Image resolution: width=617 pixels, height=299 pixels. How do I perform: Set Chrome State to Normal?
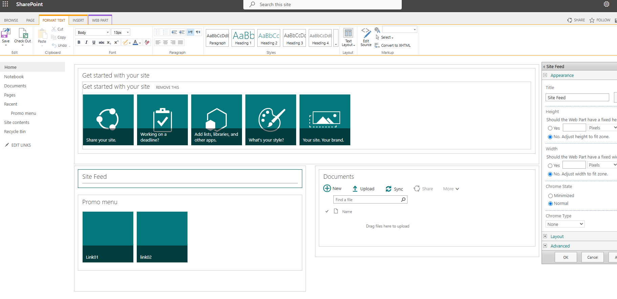(x=550, y=204)
